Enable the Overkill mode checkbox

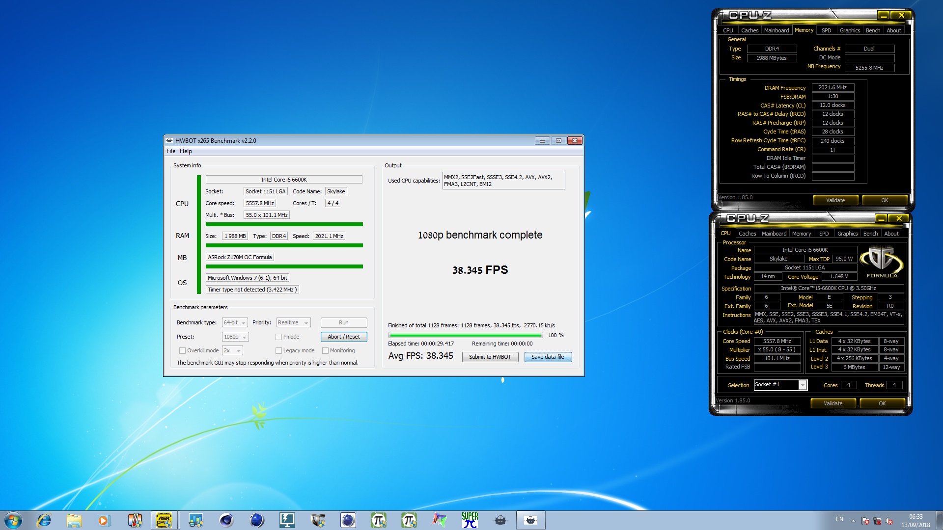tap(182, 350)
